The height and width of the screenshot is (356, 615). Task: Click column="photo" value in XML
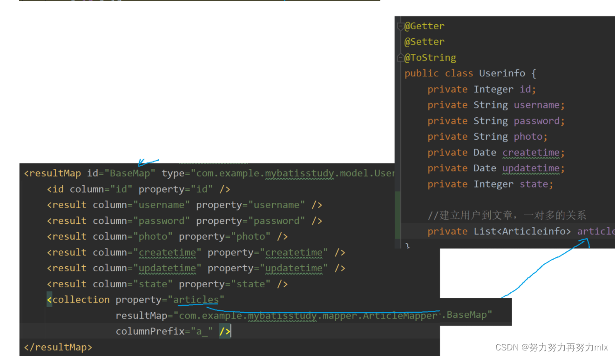153,236
